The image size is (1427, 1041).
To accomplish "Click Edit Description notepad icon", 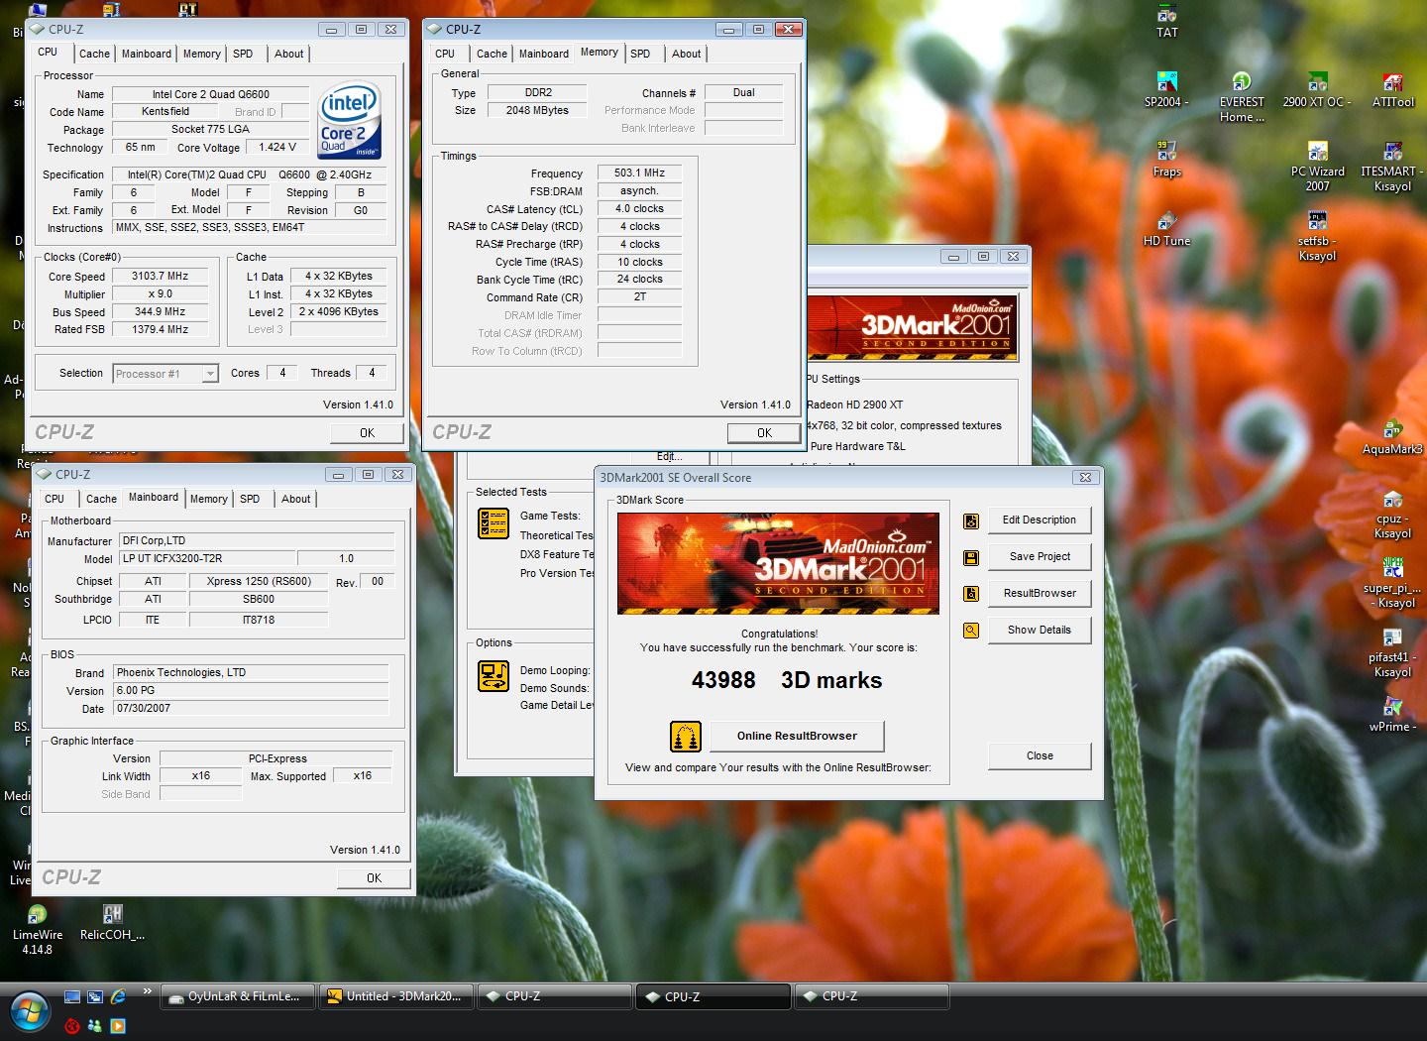I will 971,520.
